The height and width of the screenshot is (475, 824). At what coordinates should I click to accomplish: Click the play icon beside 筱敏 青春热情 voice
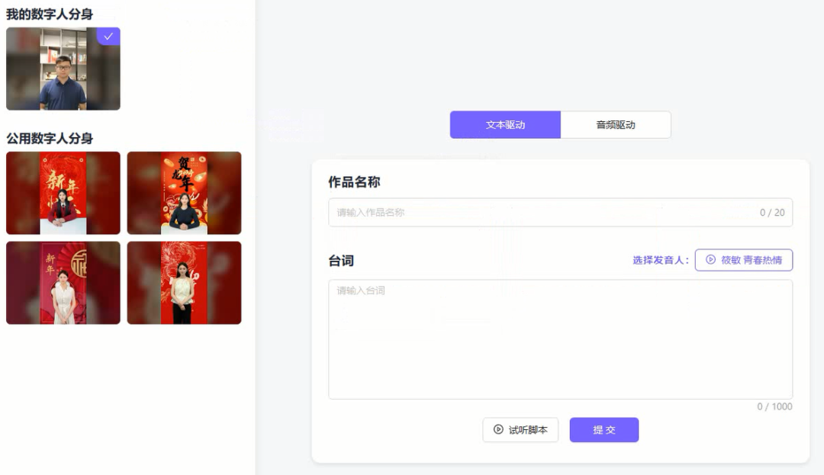[710, 259]
